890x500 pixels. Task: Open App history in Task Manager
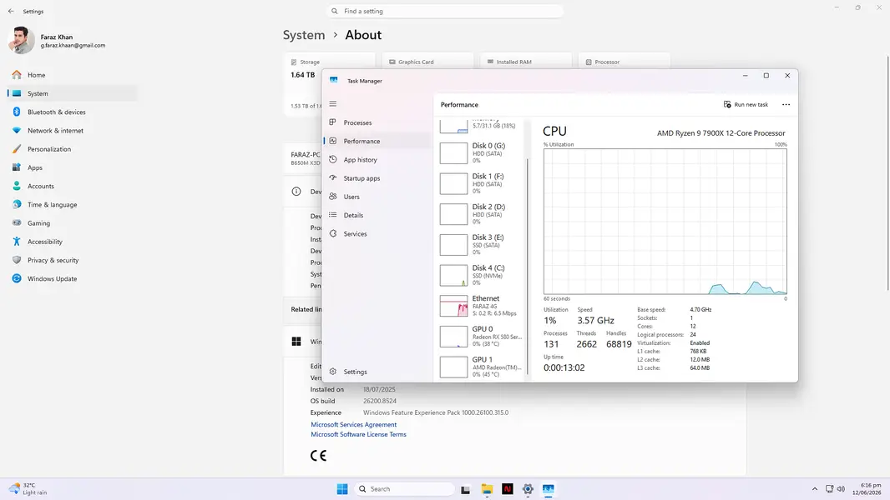(x=377, y=160)
